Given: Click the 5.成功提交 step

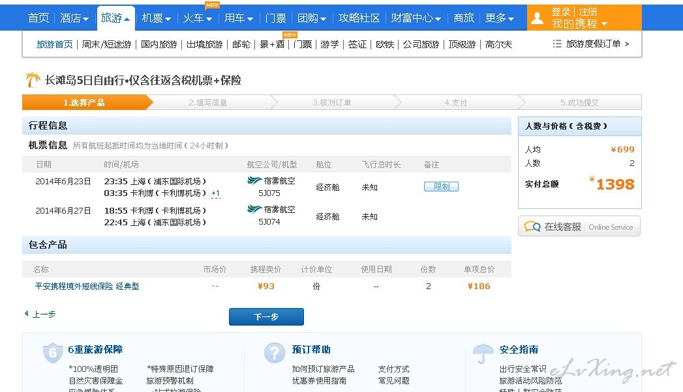Looking at the screenshot, I should click(579, 103).
